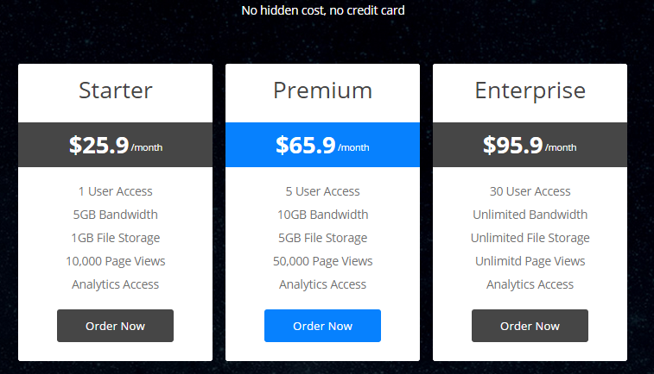Select the Enterprise plan heading
Screen dimensions: 654x374
(x=530, y=90)
